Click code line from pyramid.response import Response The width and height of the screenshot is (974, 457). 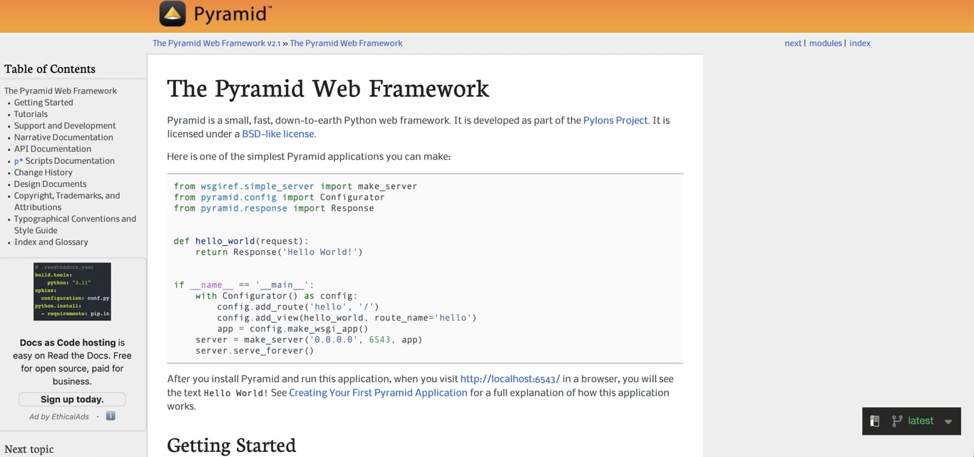point(274,208)
